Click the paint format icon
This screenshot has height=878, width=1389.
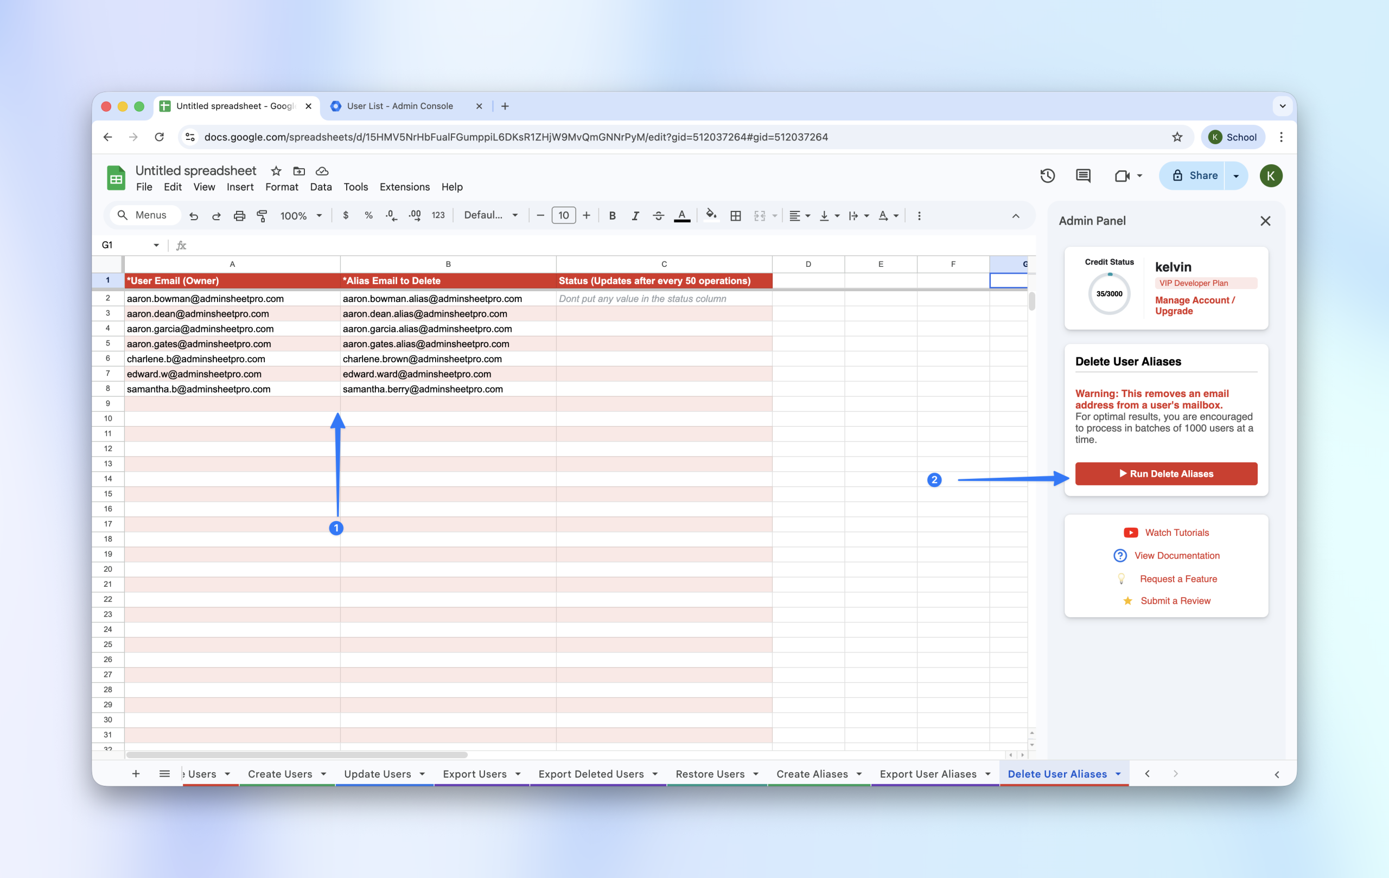pos(263,216)
